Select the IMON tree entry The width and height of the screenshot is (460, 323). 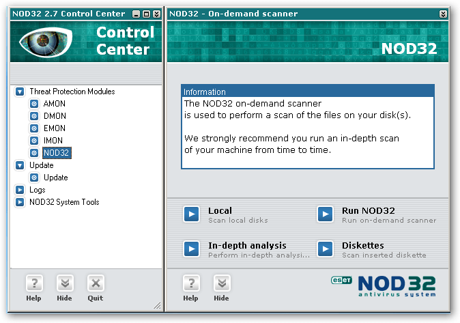coord(53,141)
